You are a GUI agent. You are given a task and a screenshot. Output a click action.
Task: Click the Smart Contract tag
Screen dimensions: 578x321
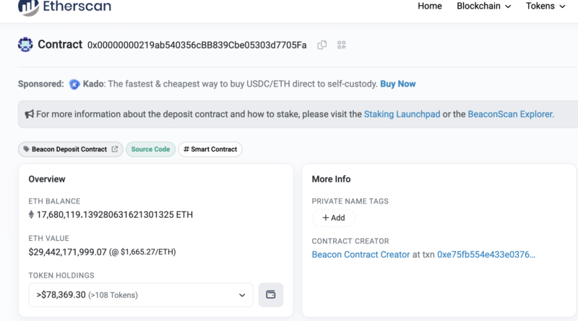pos(210,149)
